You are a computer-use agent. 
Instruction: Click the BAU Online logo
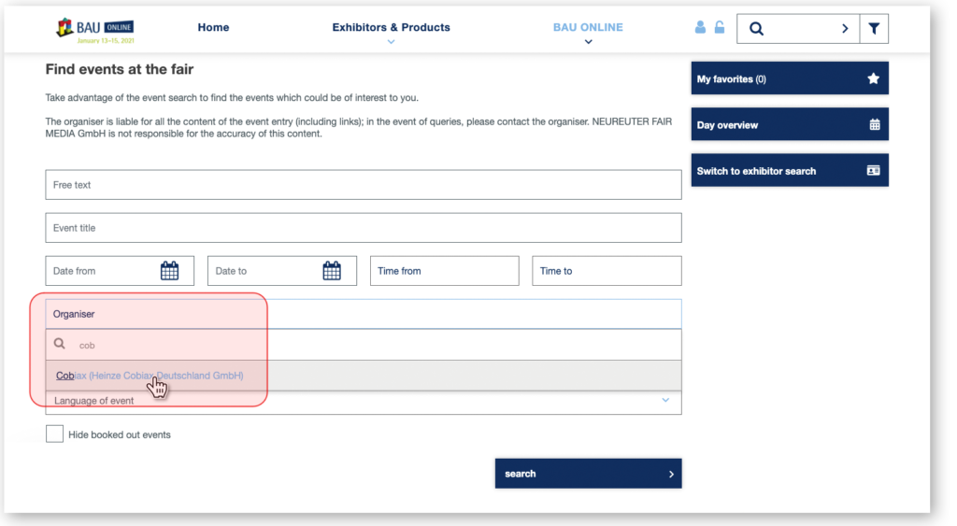93,30
